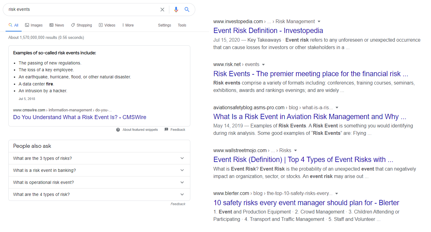Viewport: 431px width, 232px height.
Task: Open dropdown arrow next to www.risk.net › events
Action: (x=264, y=64)
